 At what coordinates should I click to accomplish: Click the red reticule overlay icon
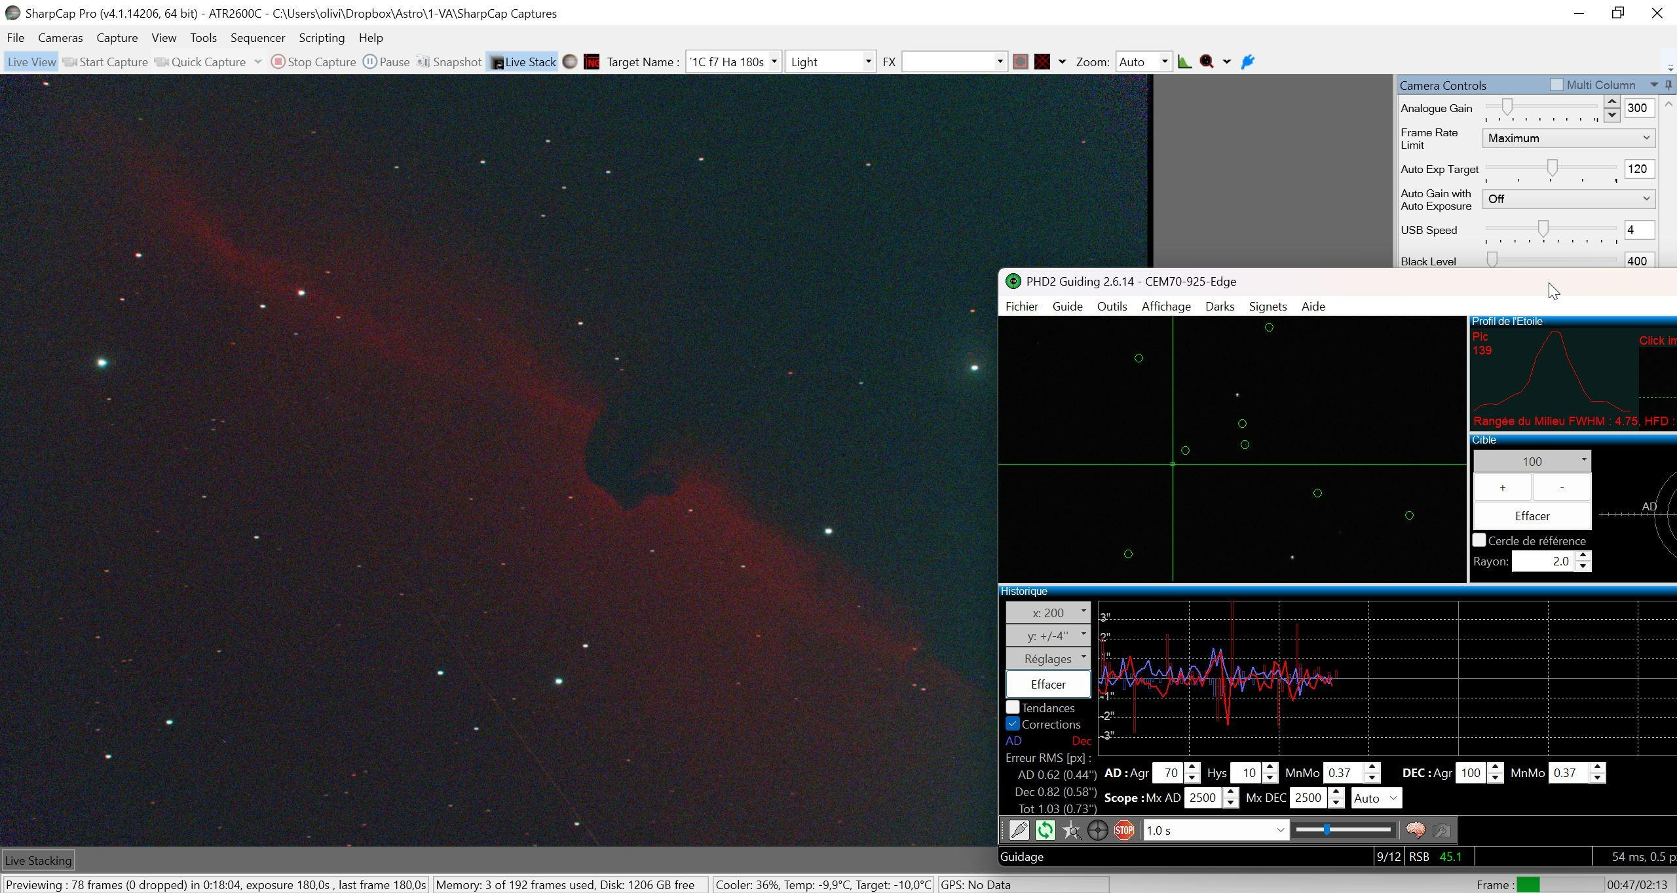tap(1042, 62)
